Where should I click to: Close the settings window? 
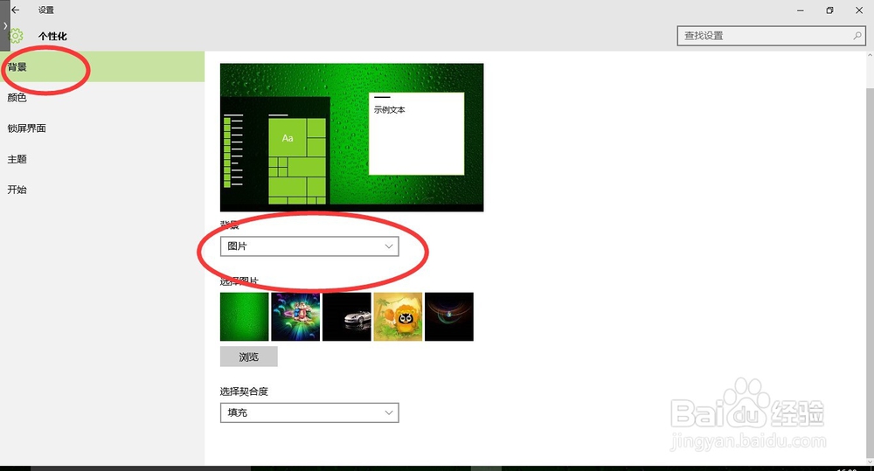859,10
